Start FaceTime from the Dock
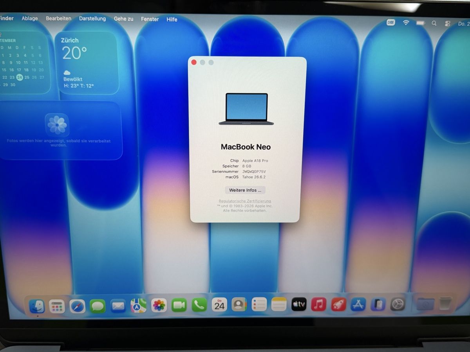470x352 pixels. (x=179, y=305)
